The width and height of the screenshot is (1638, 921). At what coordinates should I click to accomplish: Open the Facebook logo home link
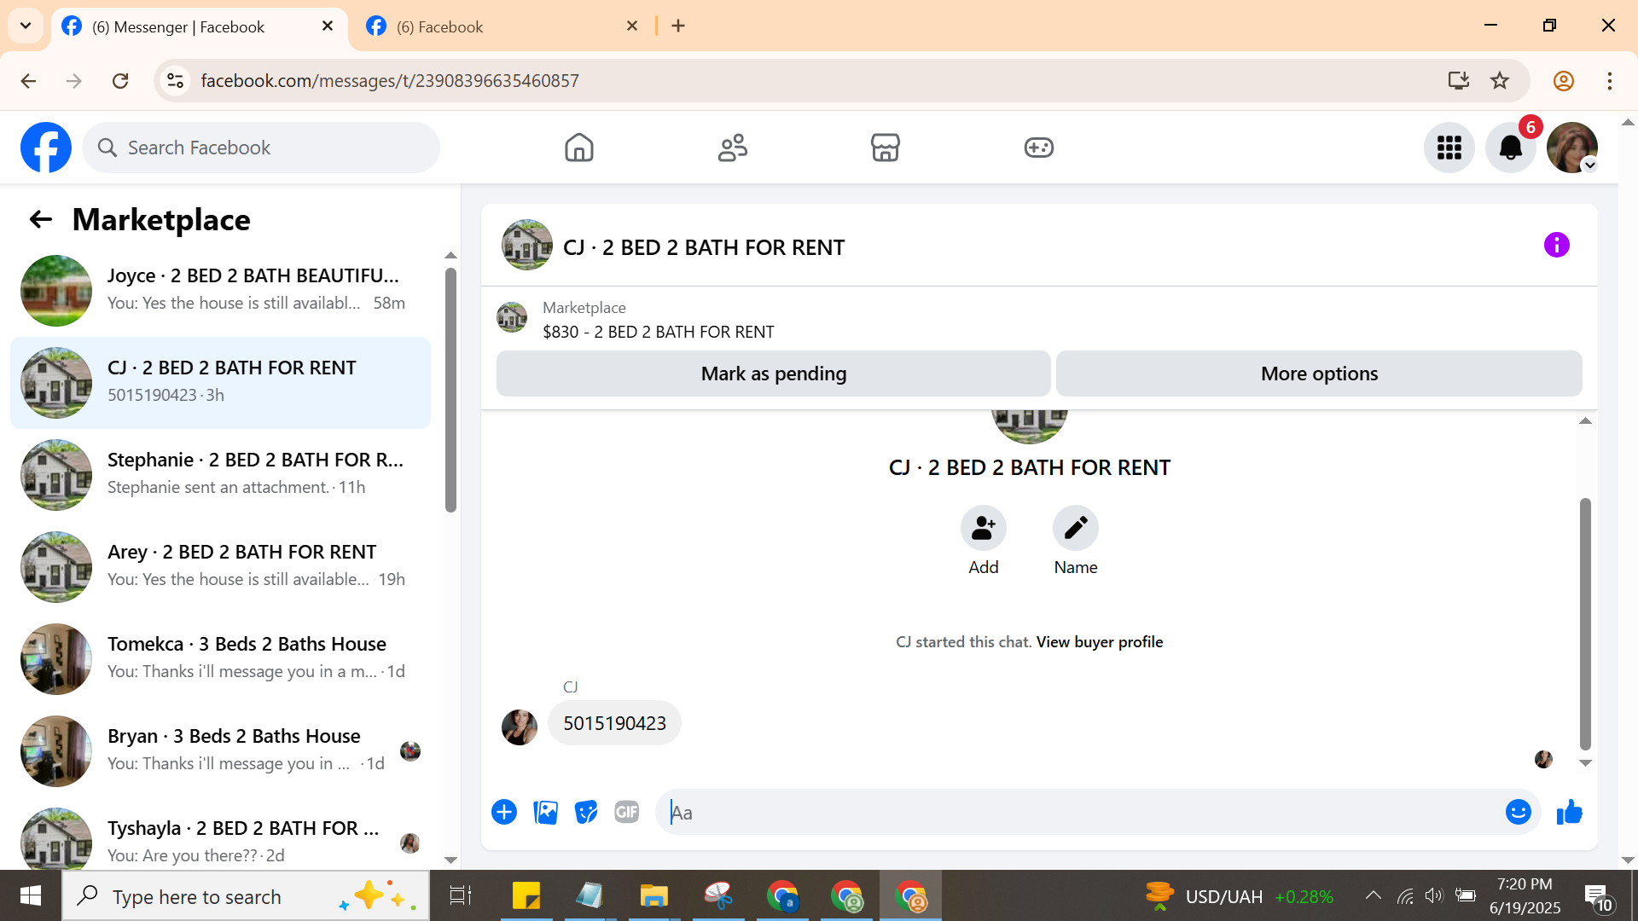(46, 148)
